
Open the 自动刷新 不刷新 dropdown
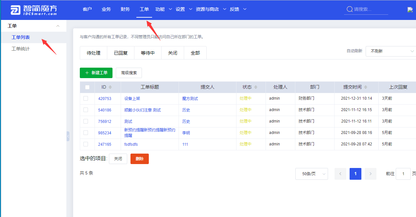click(391, 51)
